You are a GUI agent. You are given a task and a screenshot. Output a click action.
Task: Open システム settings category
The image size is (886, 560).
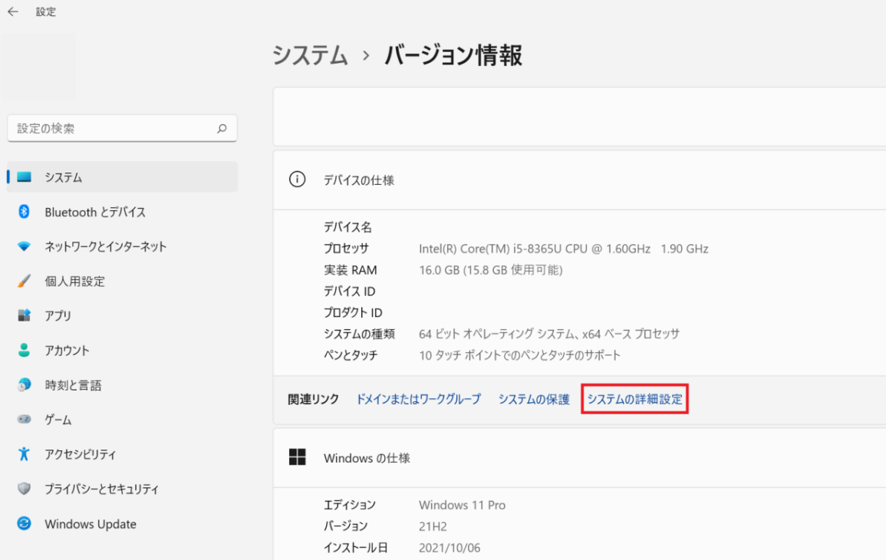122,177
